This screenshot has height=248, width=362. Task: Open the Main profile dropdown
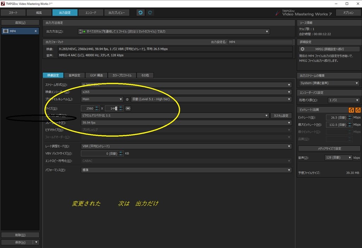[121, 99]
